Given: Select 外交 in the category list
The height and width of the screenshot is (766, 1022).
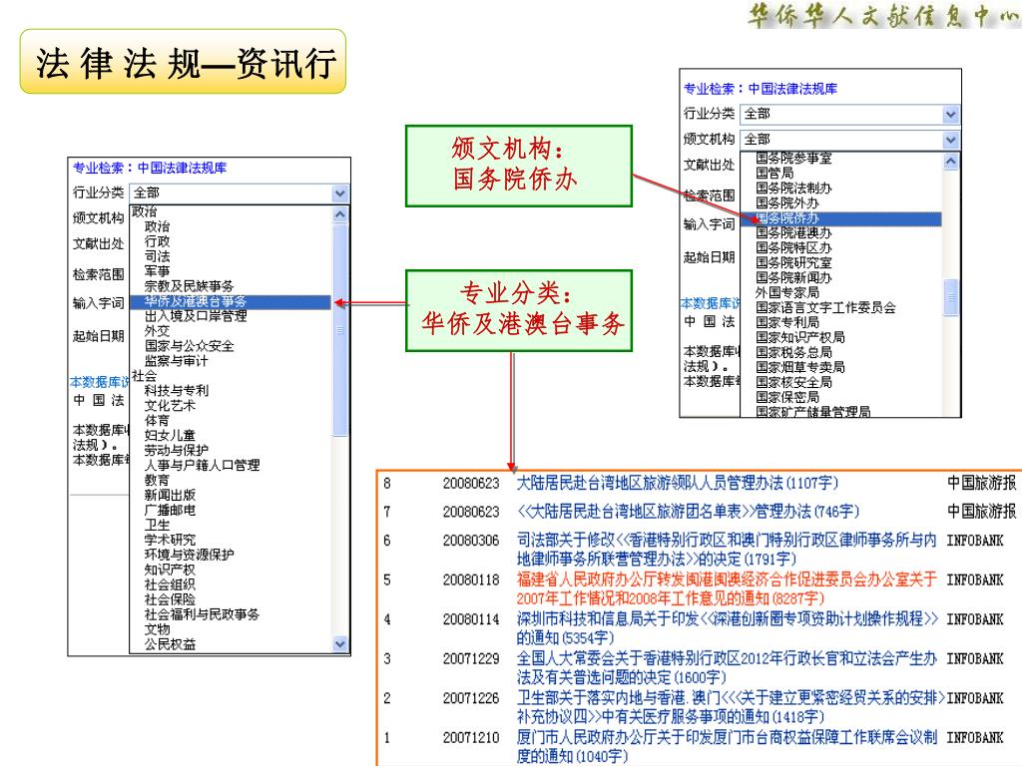Looking at the screenshot, I should [x=157, y=331].
